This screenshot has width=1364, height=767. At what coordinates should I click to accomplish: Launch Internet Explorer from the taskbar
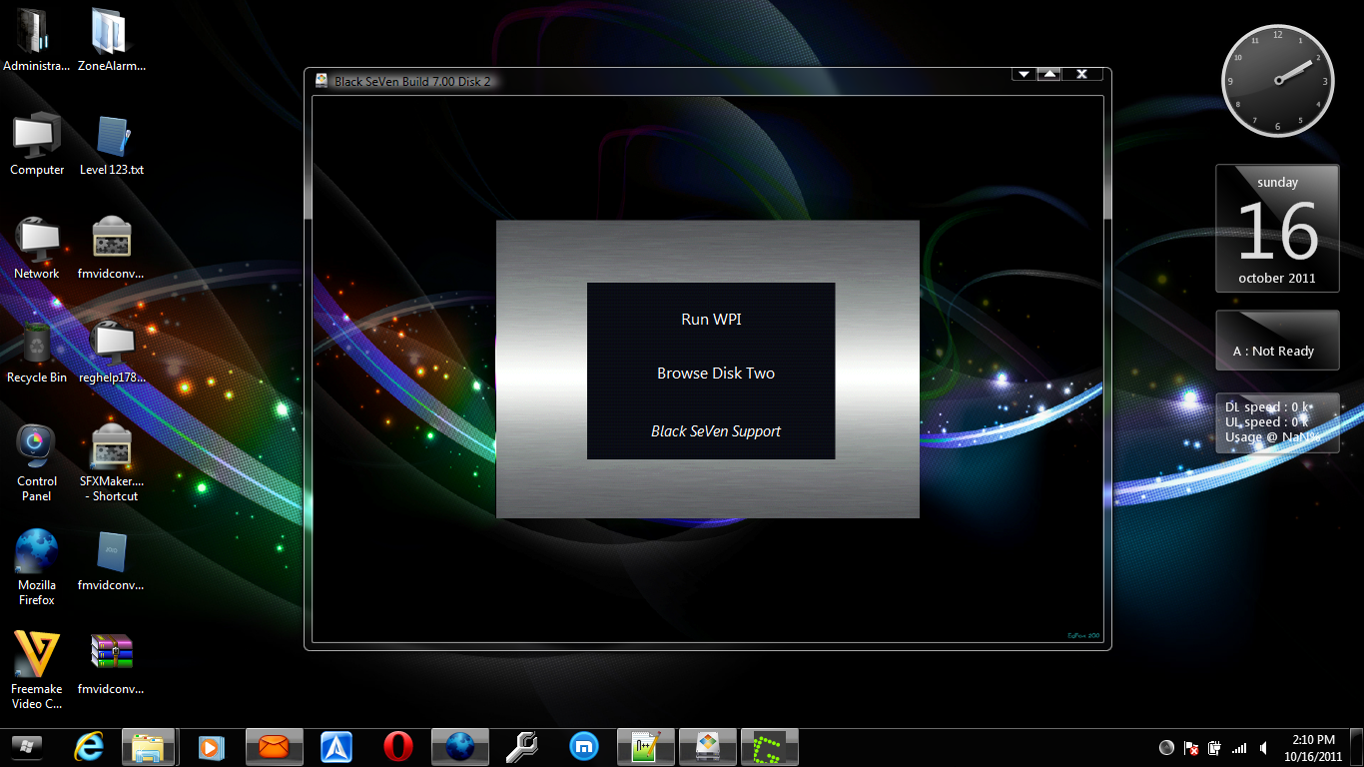tap(89, 746)
